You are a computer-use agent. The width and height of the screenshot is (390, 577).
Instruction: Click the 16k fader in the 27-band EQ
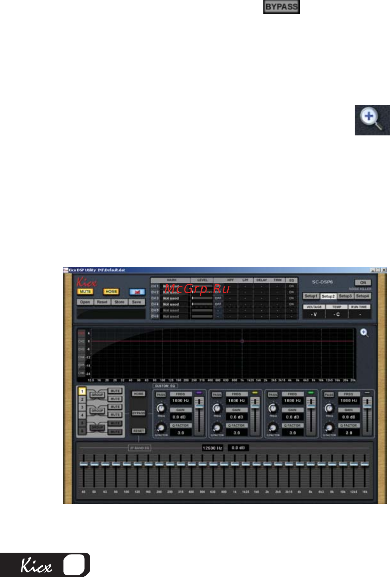[x=364, y=464]
